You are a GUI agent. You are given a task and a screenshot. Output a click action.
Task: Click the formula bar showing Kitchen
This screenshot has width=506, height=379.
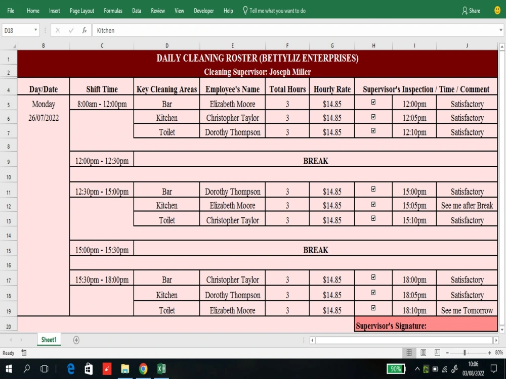pos(297,30)
